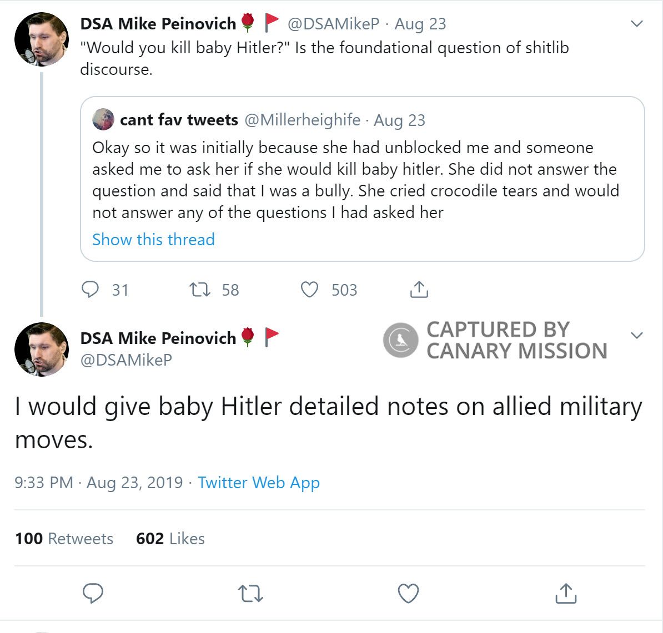View the 100 Retweets list
The image size is (663, 633).
tap(64, 539)
